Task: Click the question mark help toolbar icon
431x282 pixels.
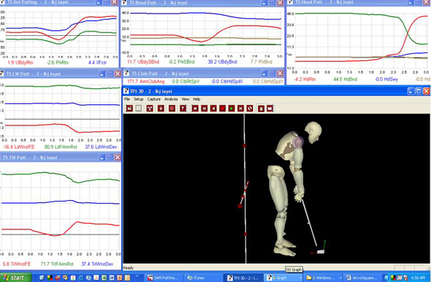Action: [x=183, y=108]
